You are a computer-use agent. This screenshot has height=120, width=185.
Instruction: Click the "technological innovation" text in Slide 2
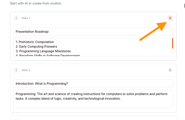pyautogui.click(x=103, y=99)
